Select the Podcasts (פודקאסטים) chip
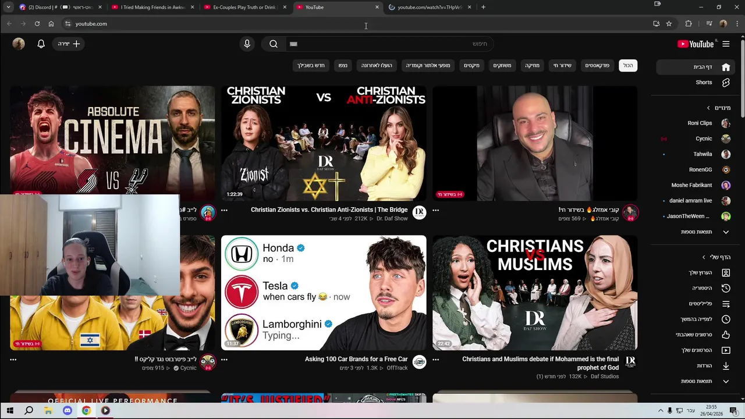 click(597, 65)
